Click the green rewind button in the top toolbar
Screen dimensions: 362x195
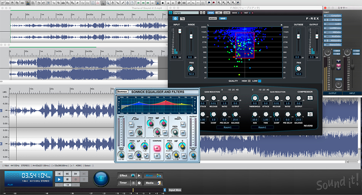point(143,3)
